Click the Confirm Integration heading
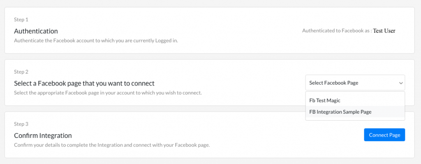Viewport: 421px width, 164px height. [x=43, y=136]
